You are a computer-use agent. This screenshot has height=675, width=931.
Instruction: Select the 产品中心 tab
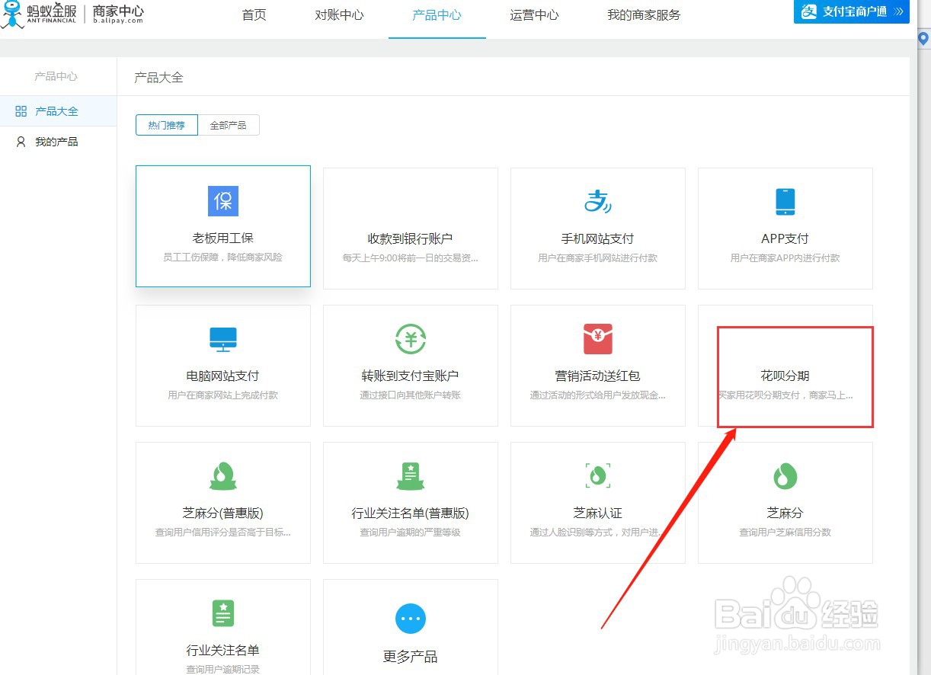[x=437, y=14]
